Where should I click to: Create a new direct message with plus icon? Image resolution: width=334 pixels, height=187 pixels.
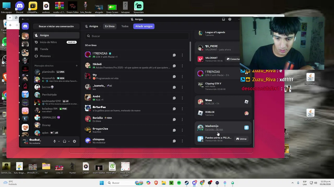(x=77, y=66)
